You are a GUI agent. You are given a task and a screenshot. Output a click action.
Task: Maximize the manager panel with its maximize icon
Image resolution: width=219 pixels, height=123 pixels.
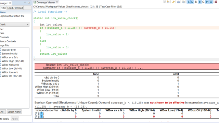pos(29,2)
